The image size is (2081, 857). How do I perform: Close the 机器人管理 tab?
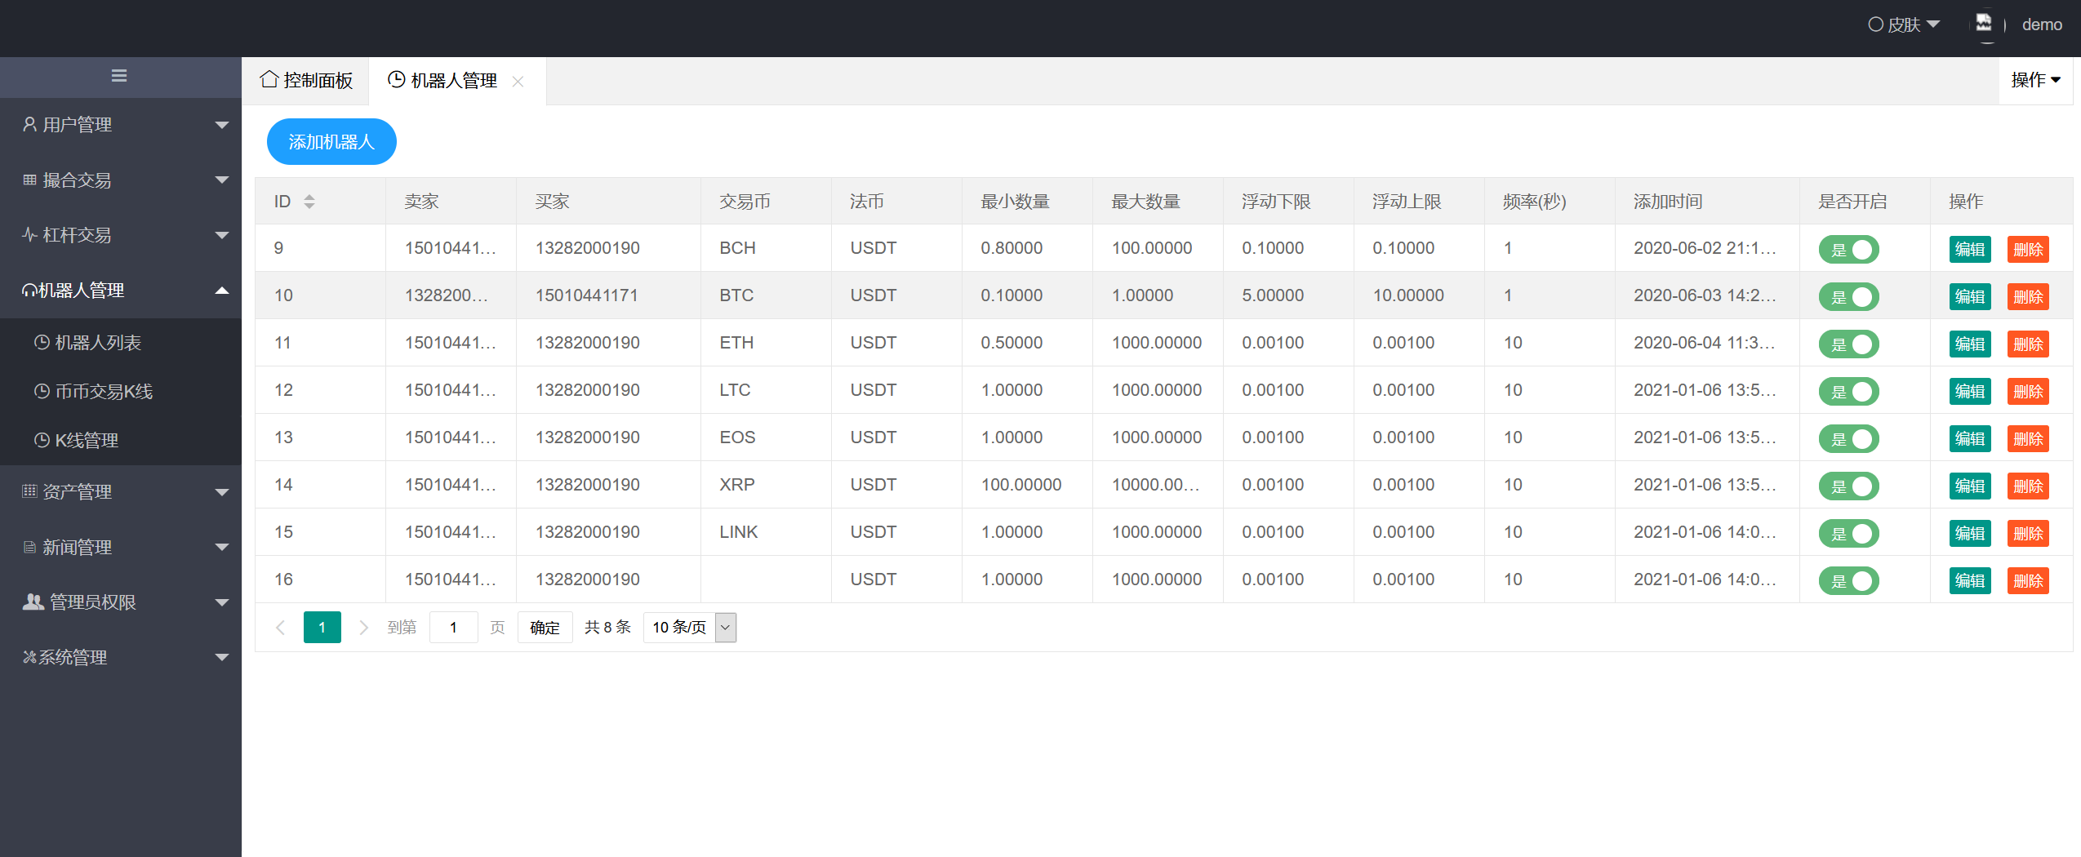tap(518, 81)
